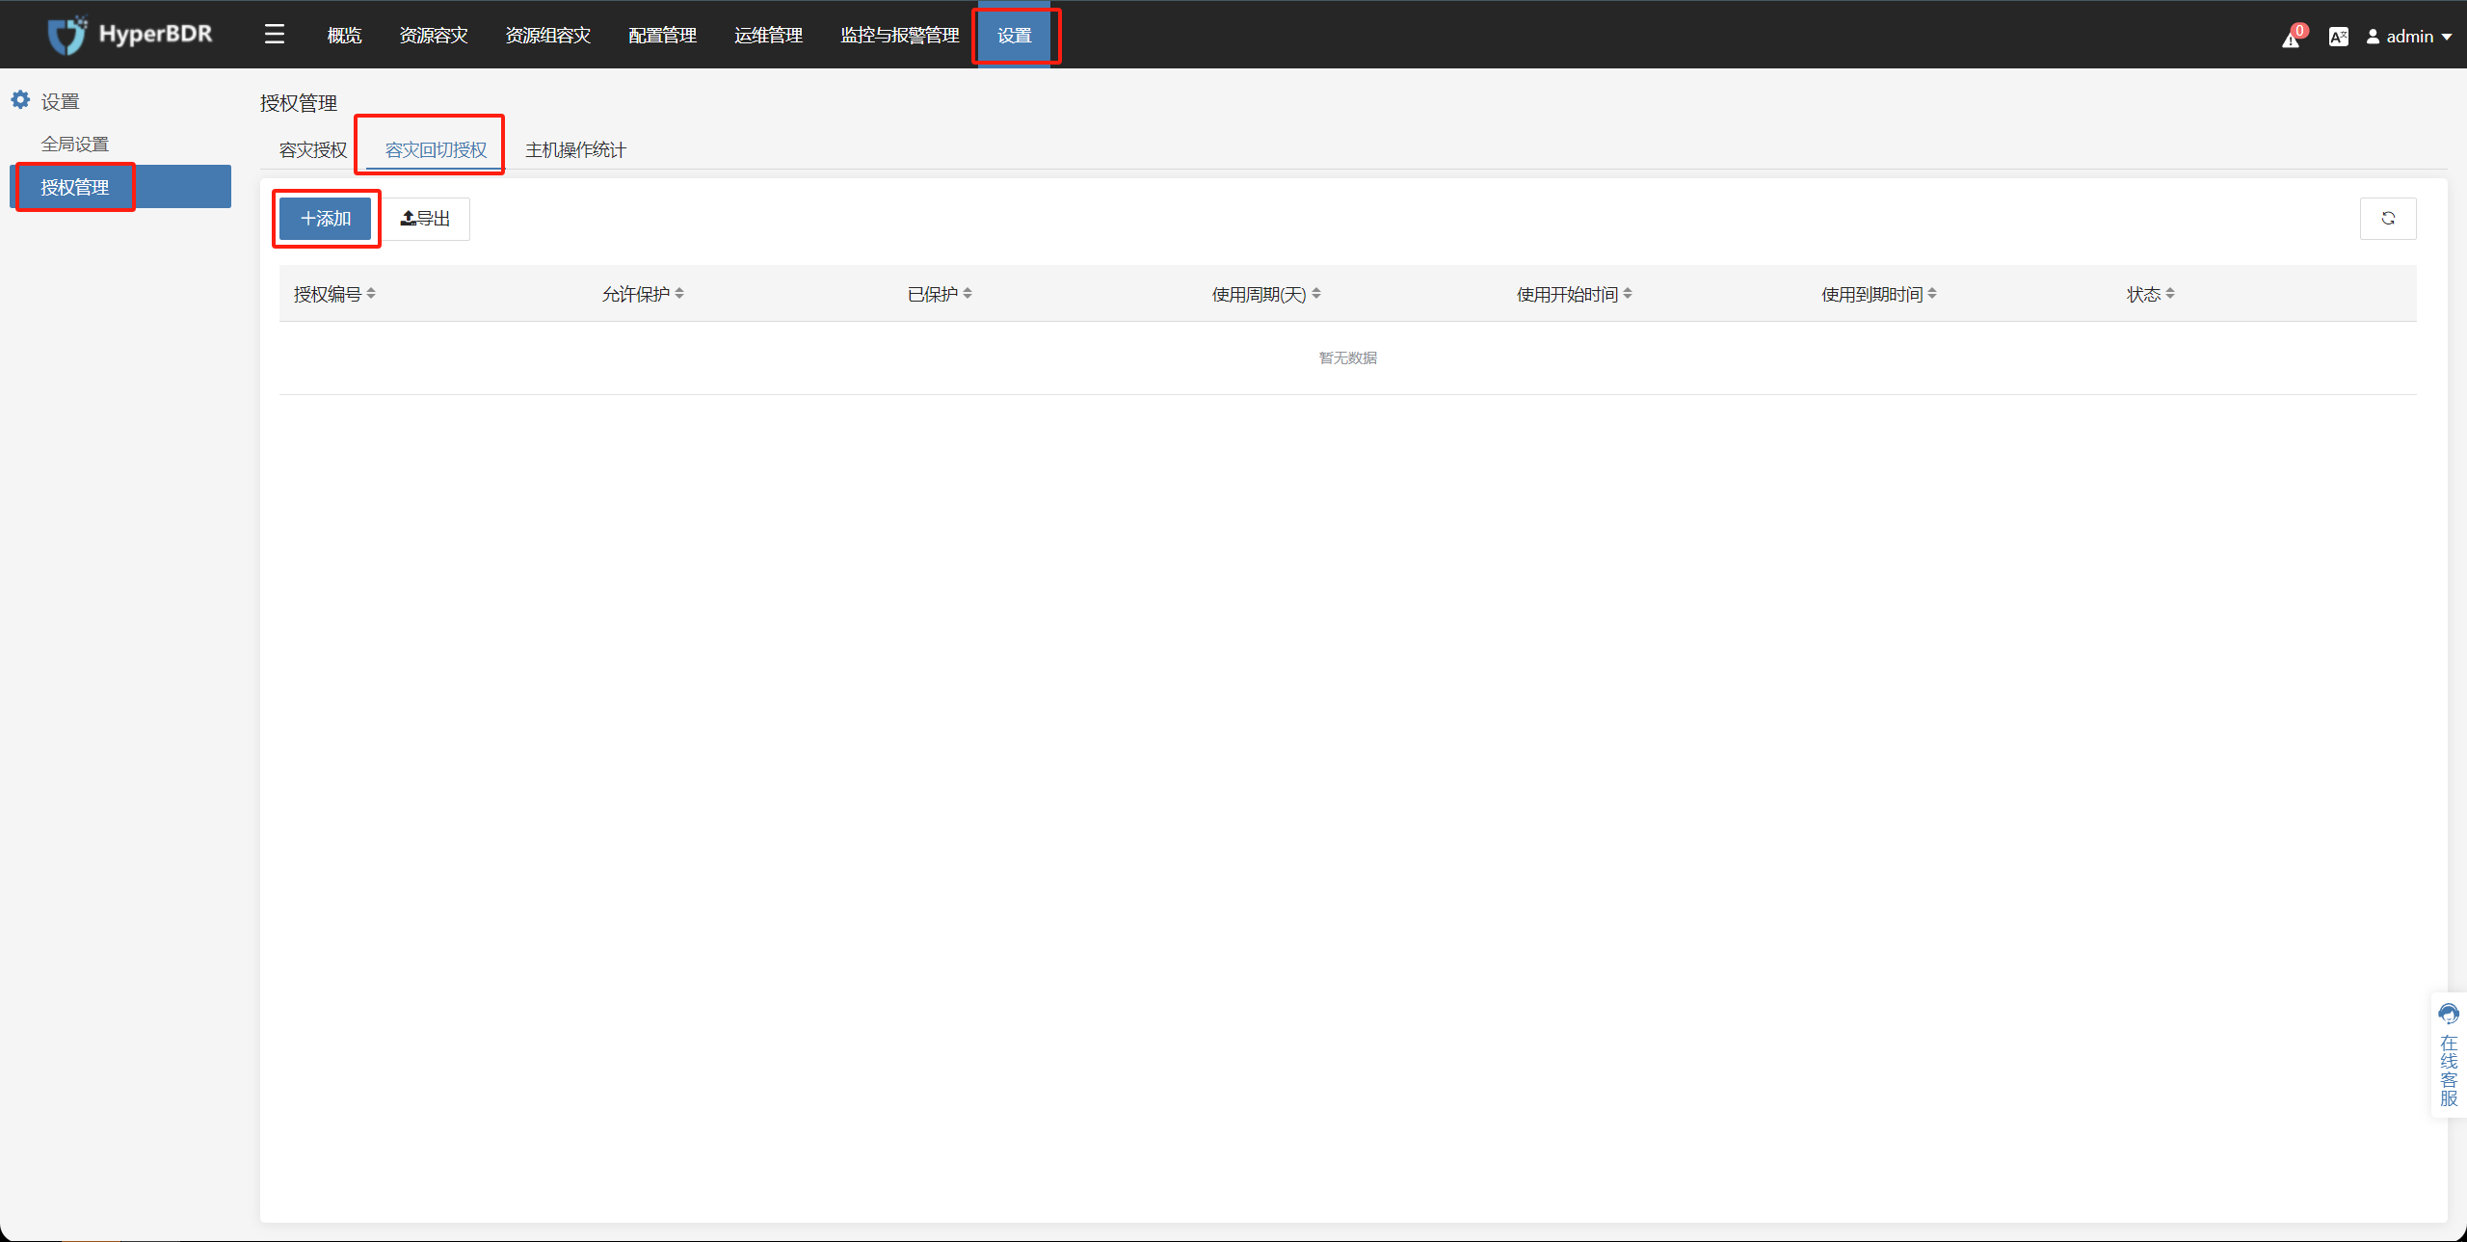The height and width of the screenshot is (1242, 2467).
Task: Sort by 授权编号 column arrows
Action: tap(371, 294)
